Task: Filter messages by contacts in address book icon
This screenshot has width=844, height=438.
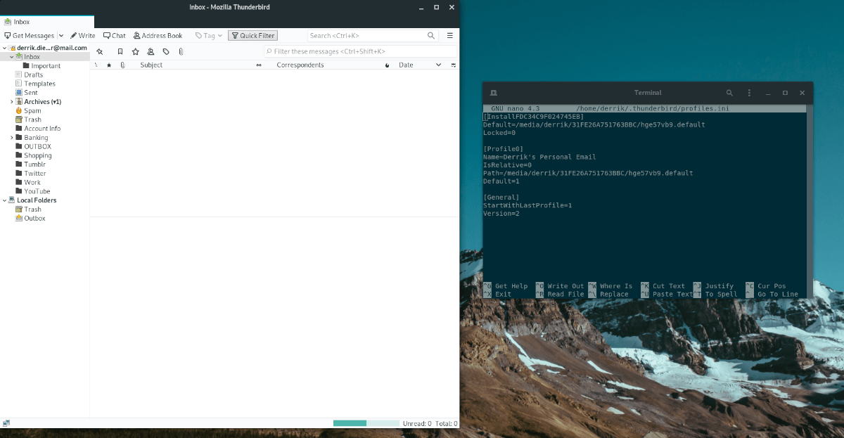Action: coord(151,51)
